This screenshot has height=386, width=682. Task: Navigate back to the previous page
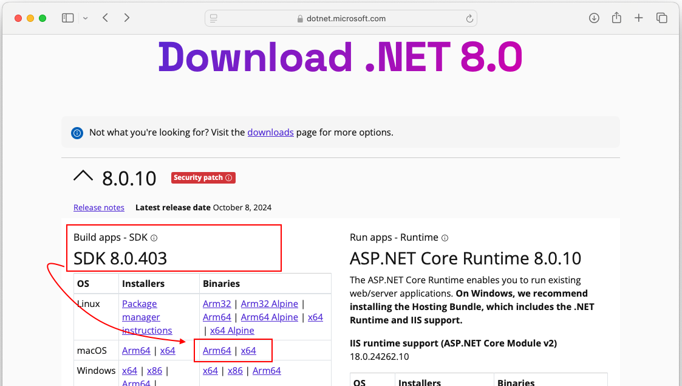point(104,18)
